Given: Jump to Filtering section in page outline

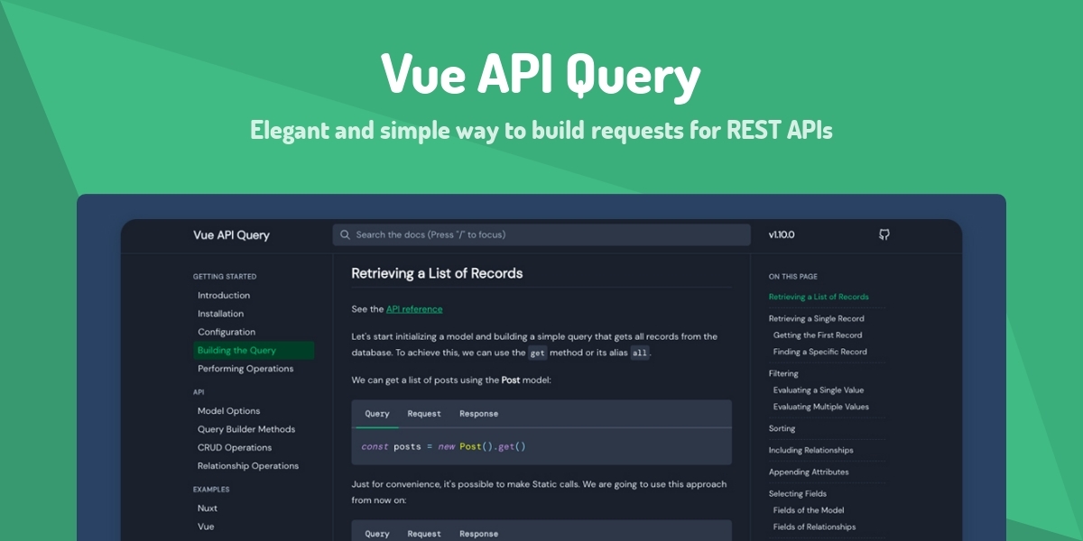Looking at the screenshot, I should click(783, 373).
